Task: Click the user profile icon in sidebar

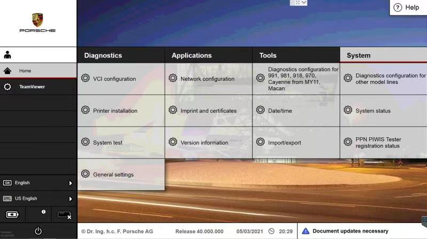Action: [7, 55]
